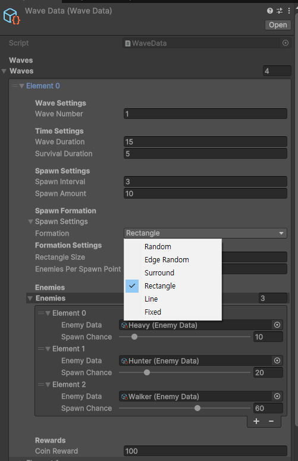Open the inspector kebab menu
298x461 pixels.
[x=289, y=11]
